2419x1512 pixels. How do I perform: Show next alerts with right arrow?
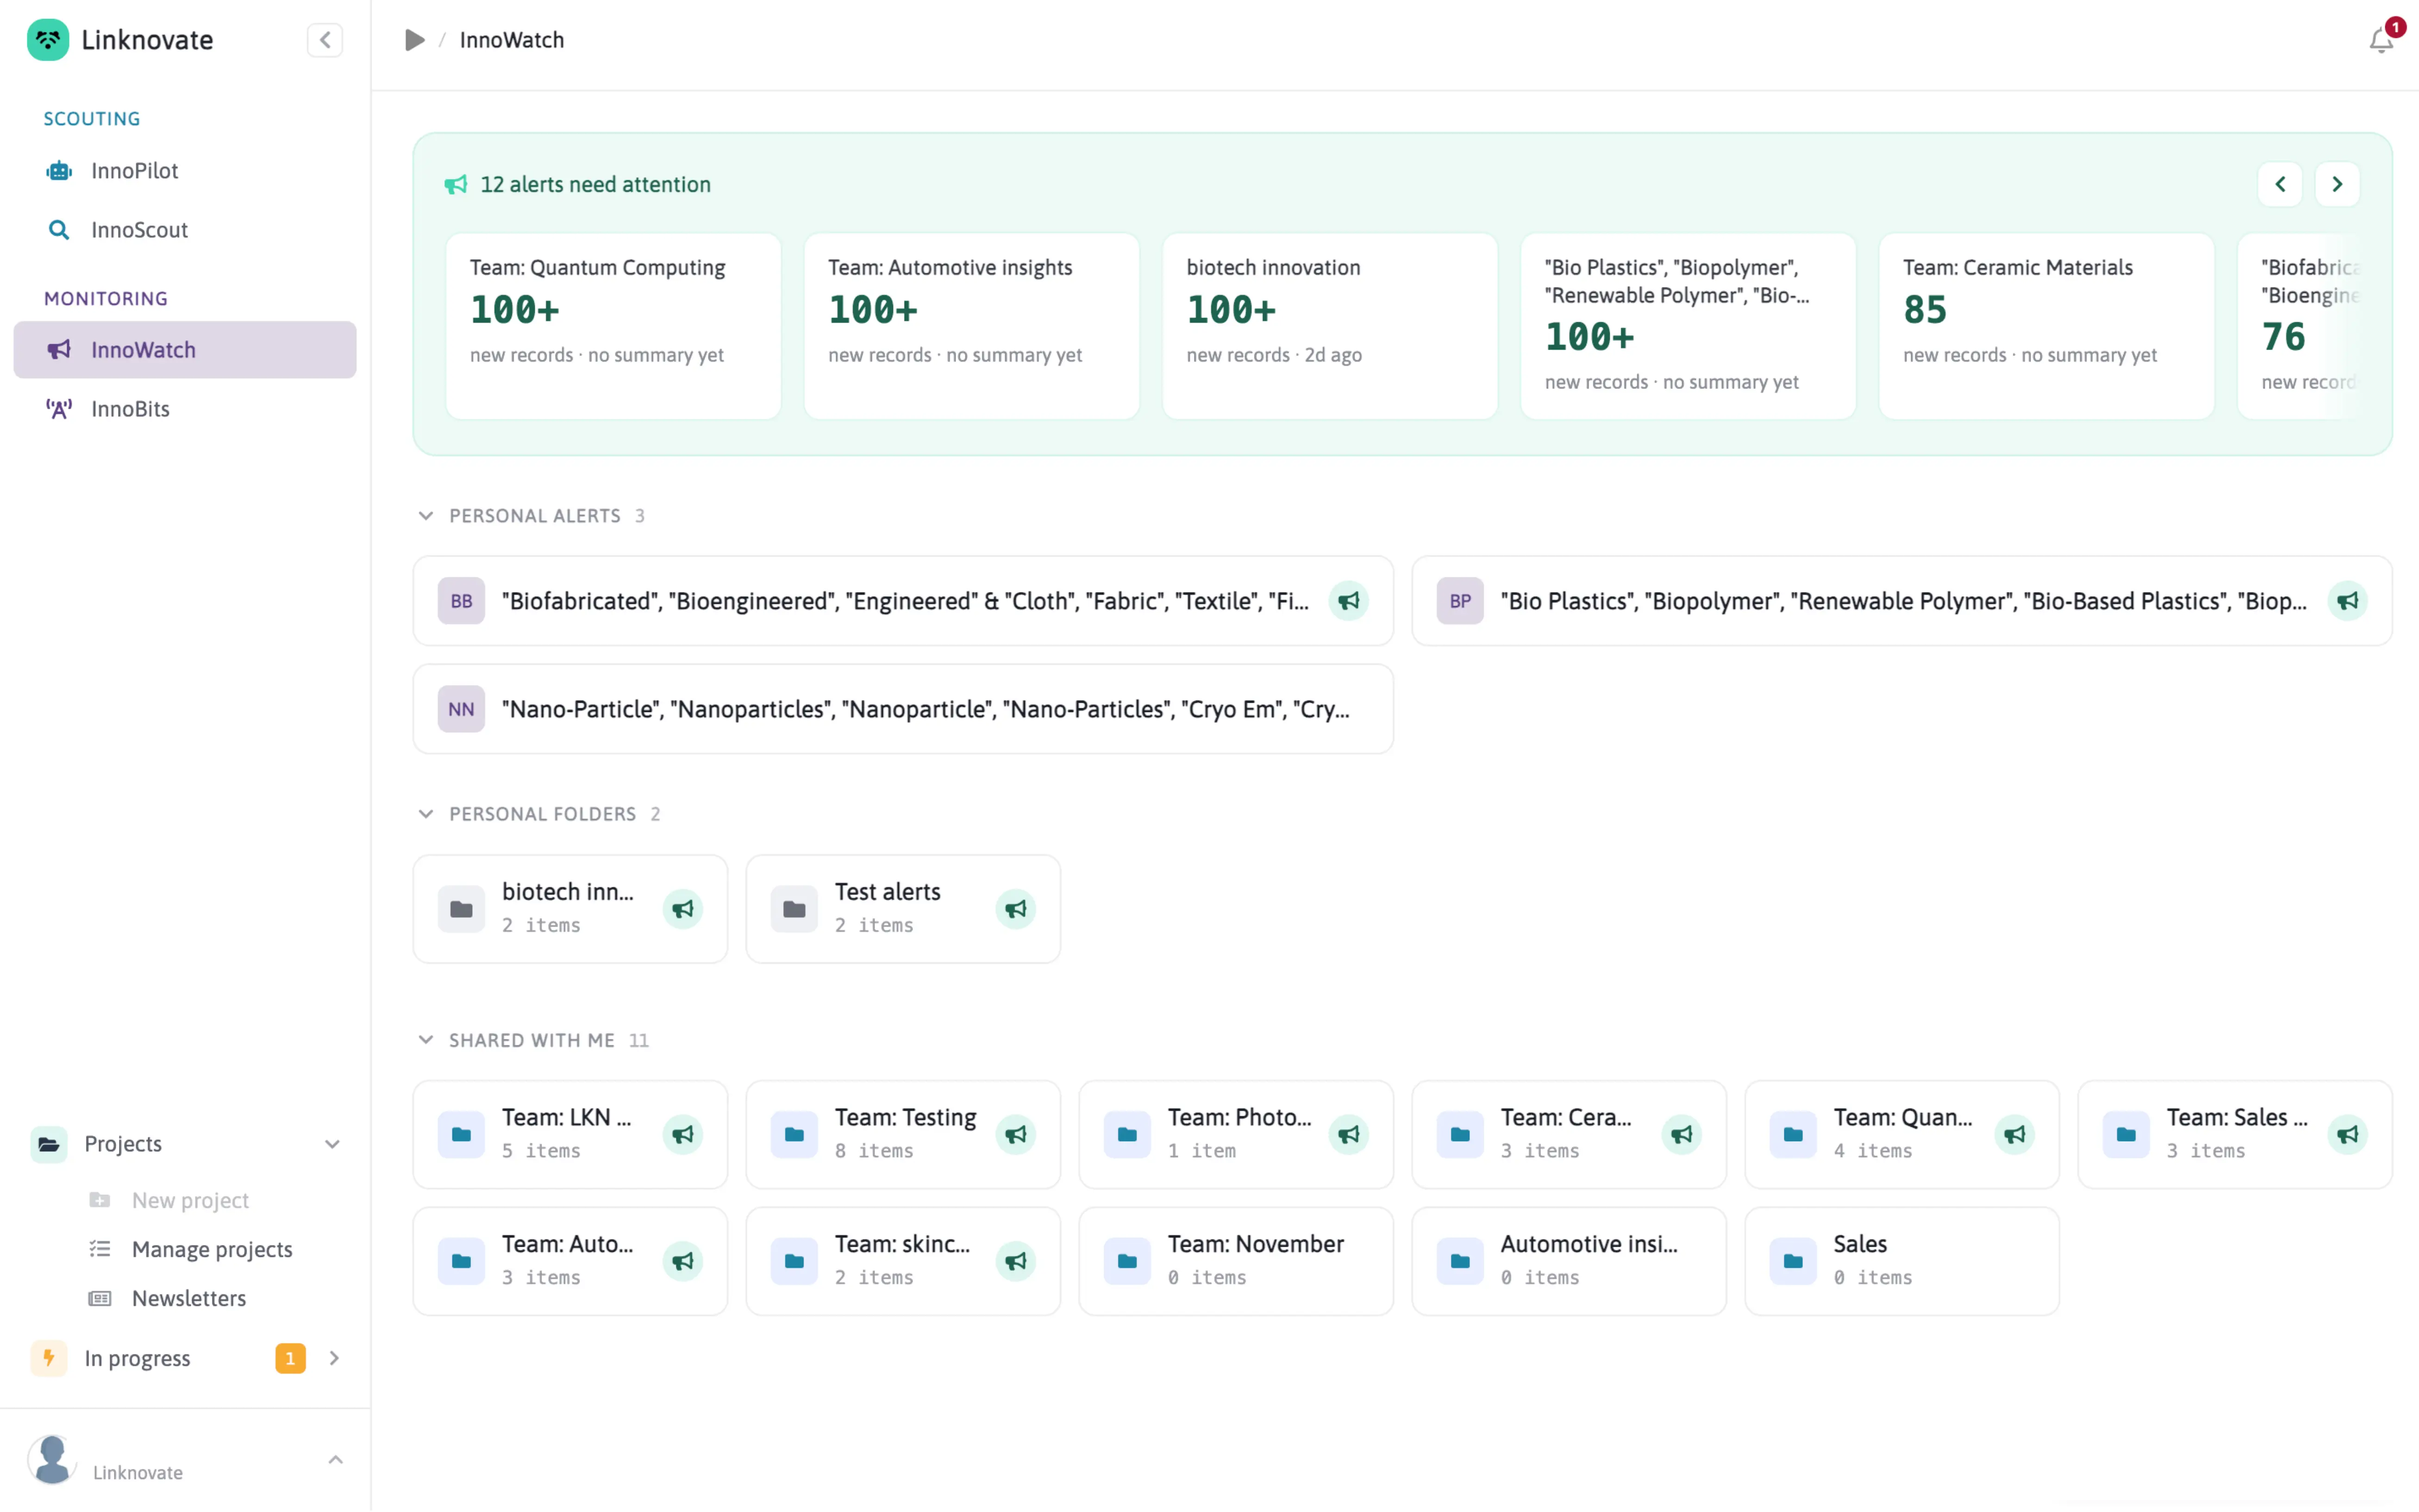(x=2337, y=184)
